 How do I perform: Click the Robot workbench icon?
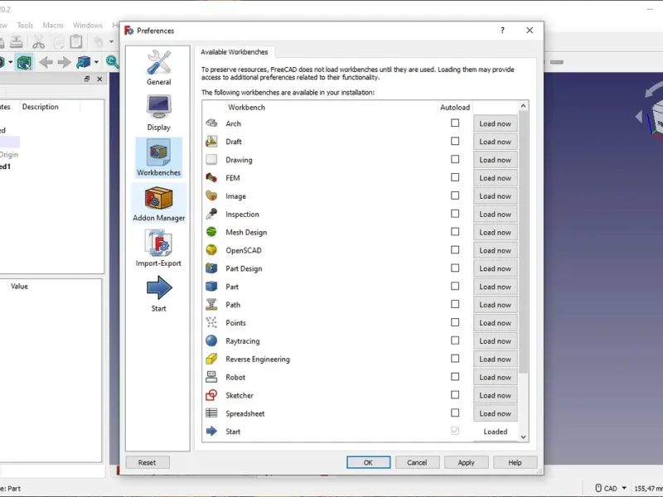[211, 377]
